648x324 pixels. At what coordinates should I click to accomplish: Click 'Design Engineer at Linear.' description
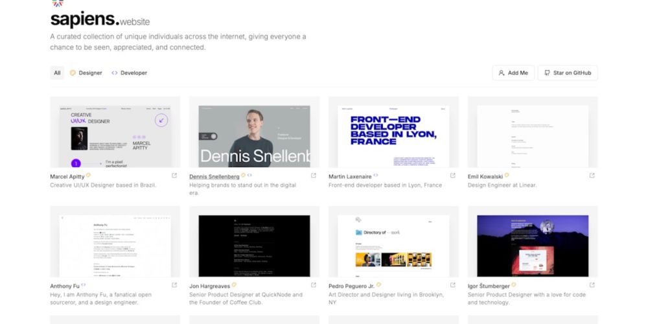502,185
